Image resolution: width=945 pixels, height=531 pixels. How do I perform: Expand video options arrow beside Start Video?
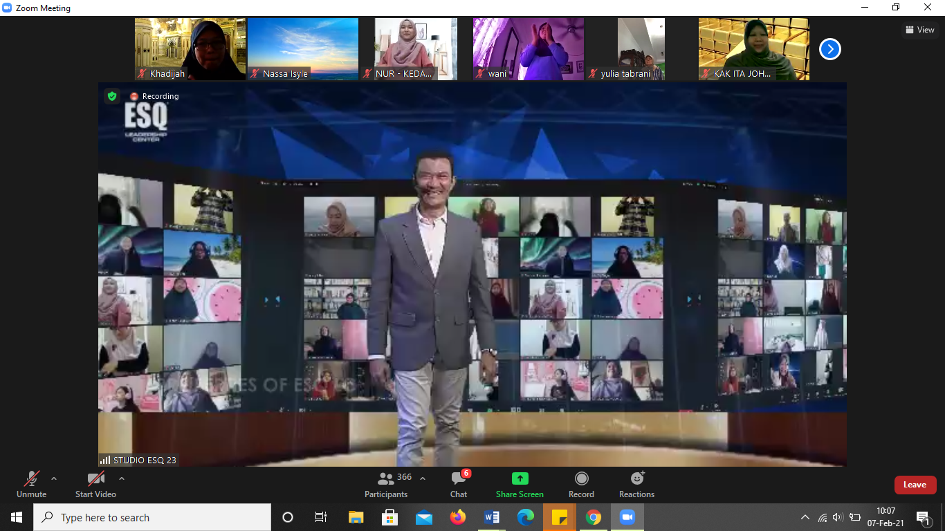122,478
